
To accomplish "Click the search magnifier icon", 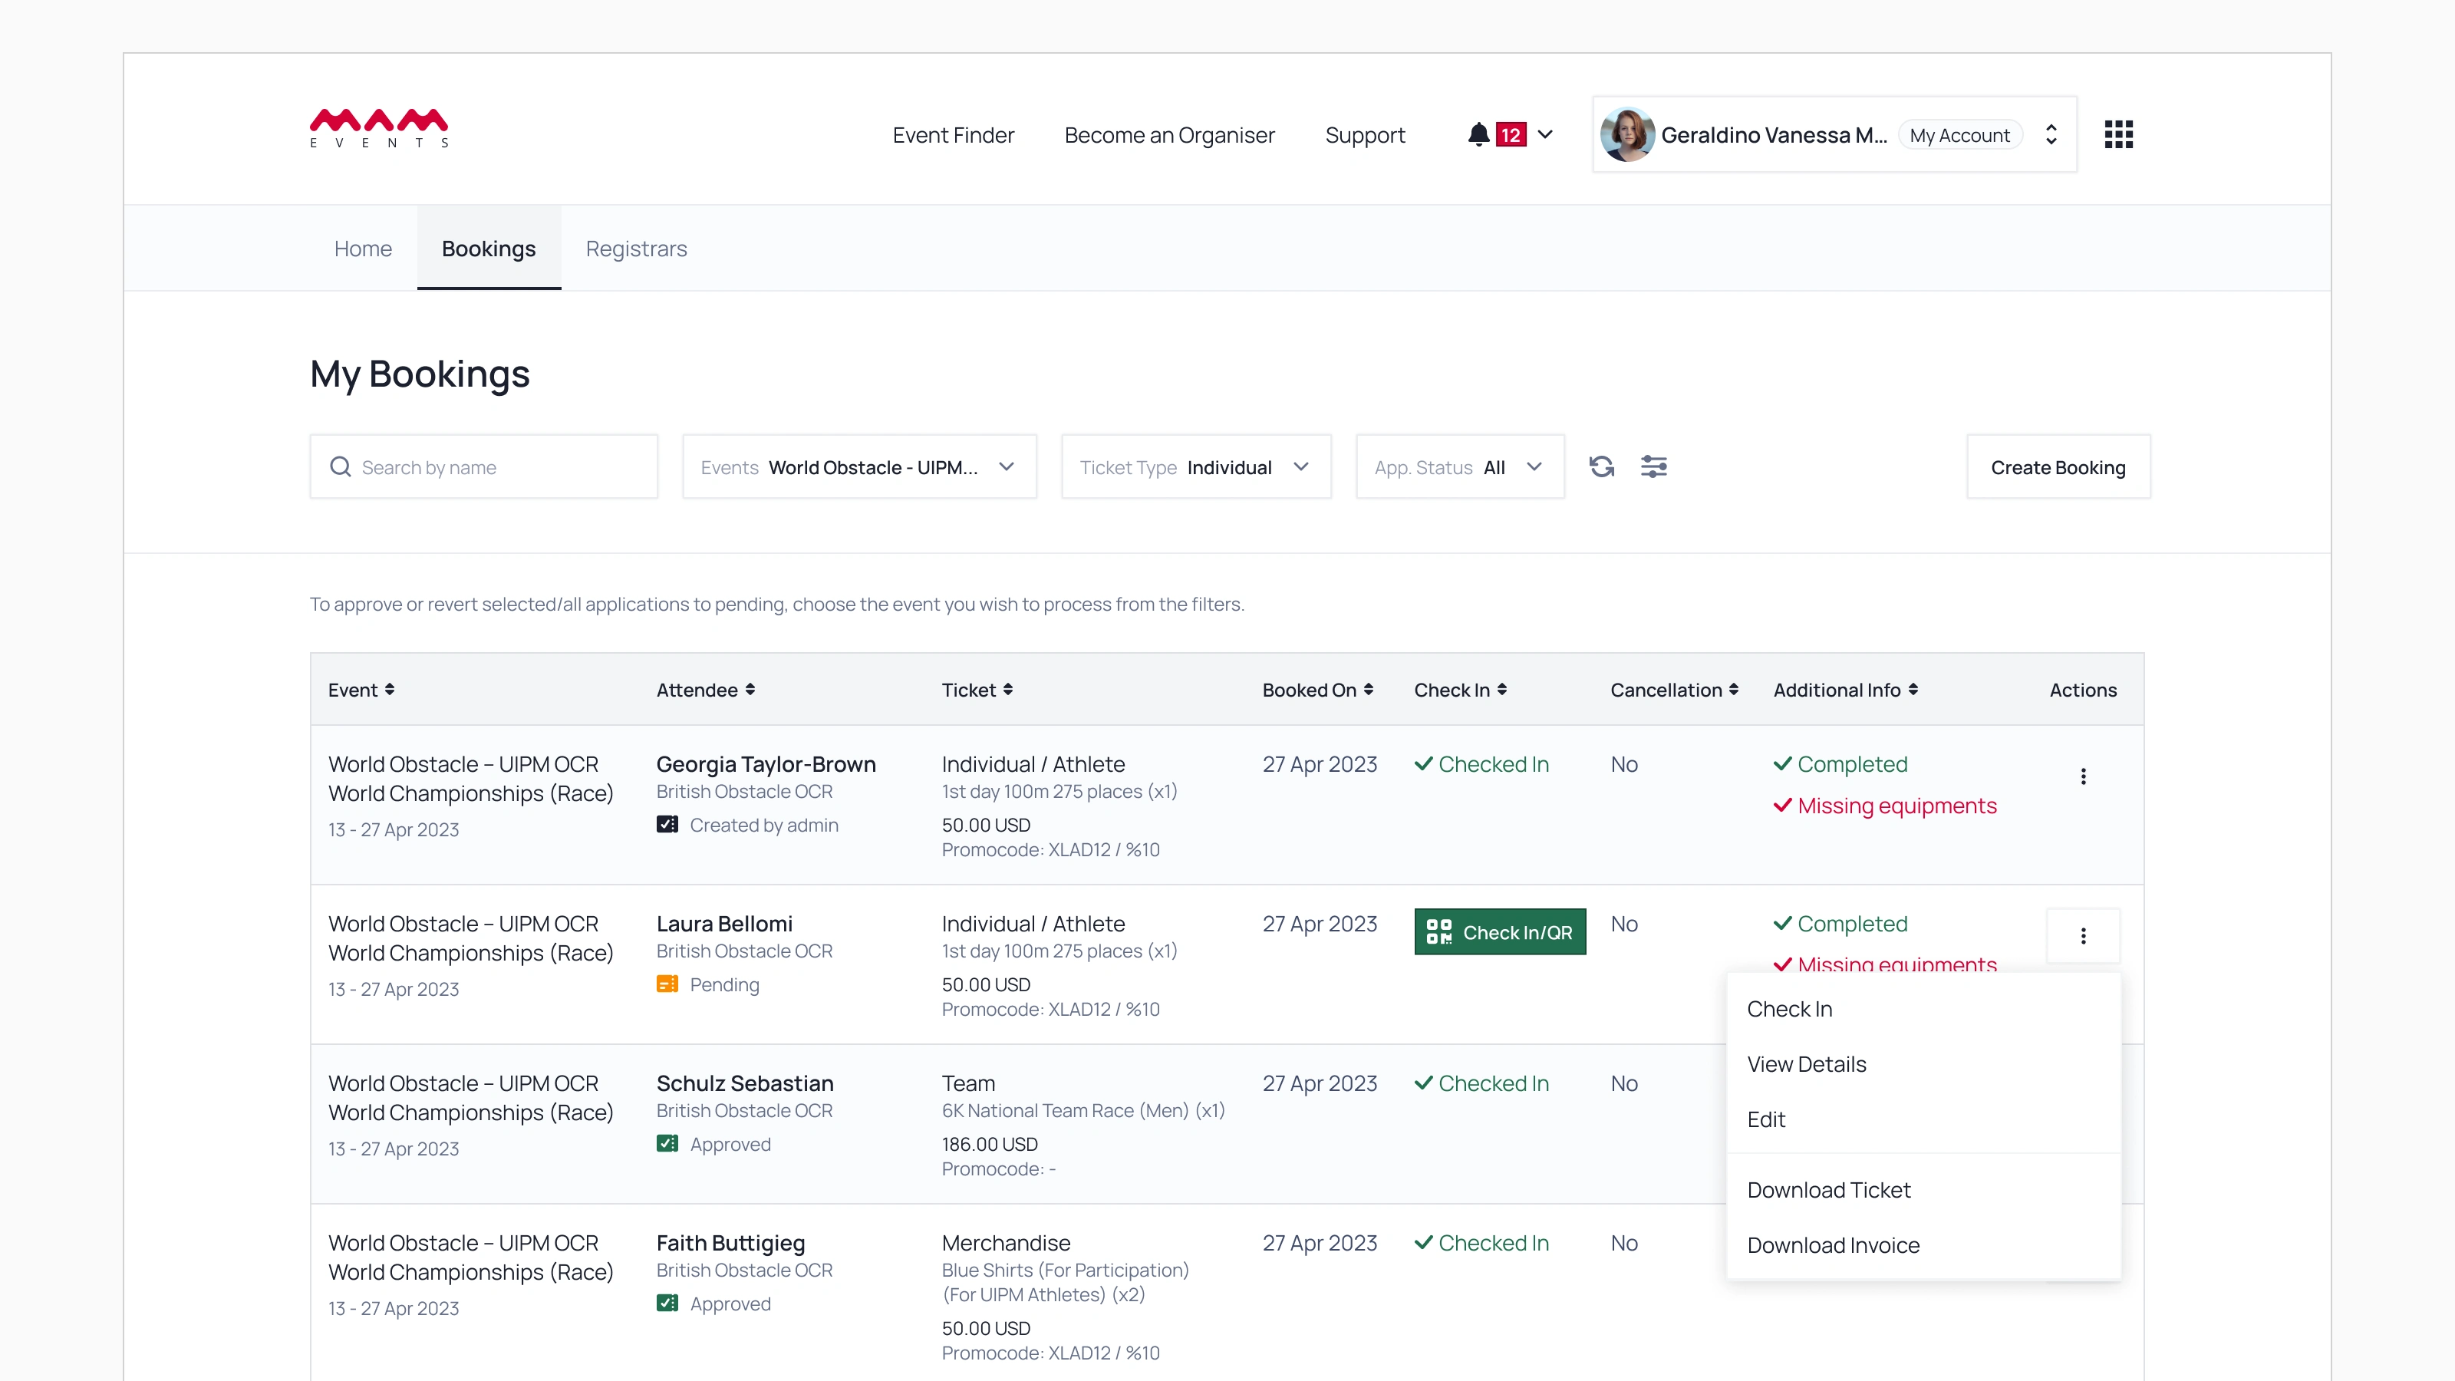I will (x=340, y=467).
